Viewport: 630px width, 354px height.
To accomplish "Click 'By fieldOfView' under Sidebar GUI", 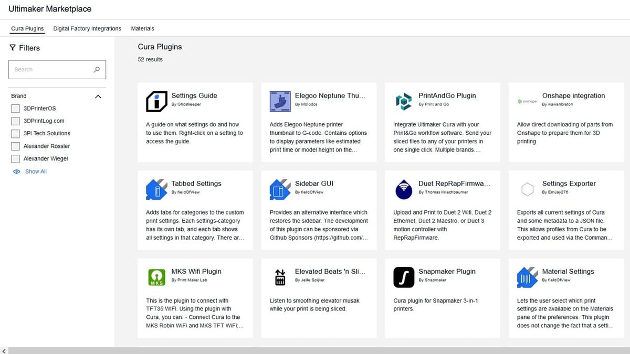I will point(309,192).
